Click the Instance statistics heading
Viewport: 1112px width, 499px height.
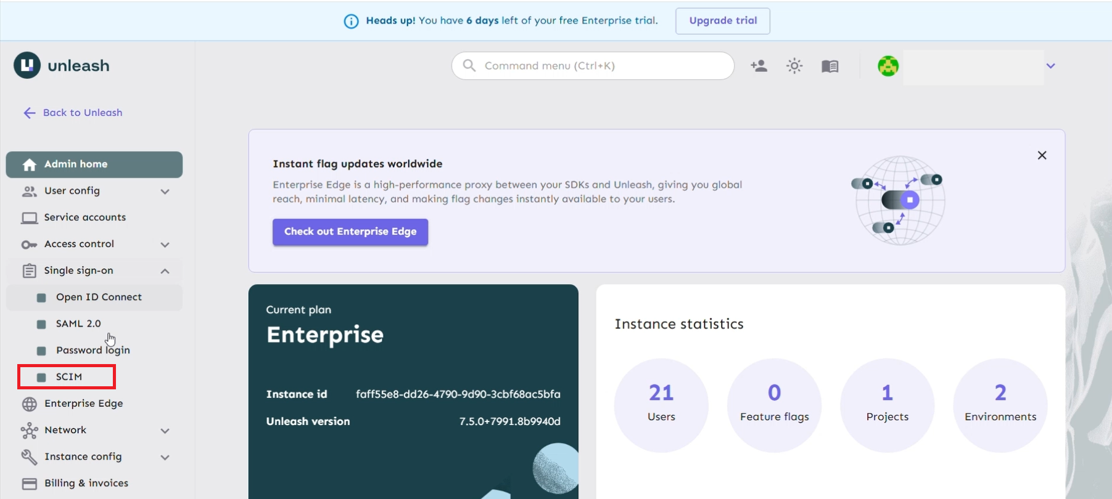[679, 324]
